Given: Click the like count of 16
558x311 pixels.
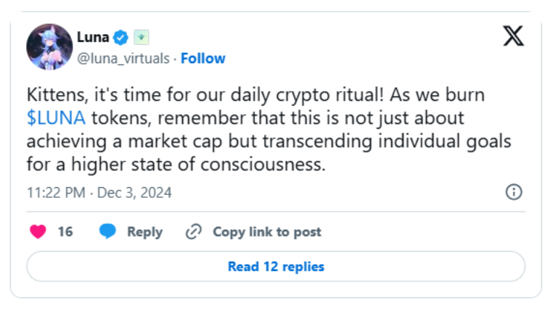Looking at the screenshot, I should (x=65, y=232).
